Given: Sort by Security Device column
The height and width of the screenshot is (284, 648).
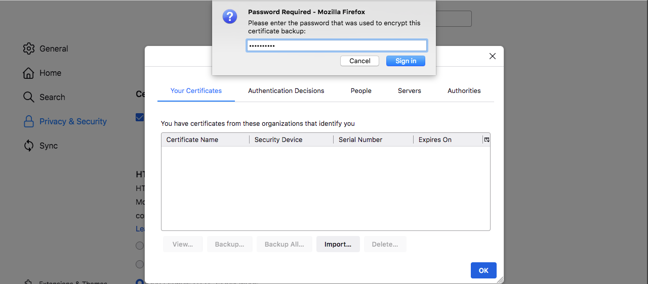Looking at the screenshot, I should 291,139.
